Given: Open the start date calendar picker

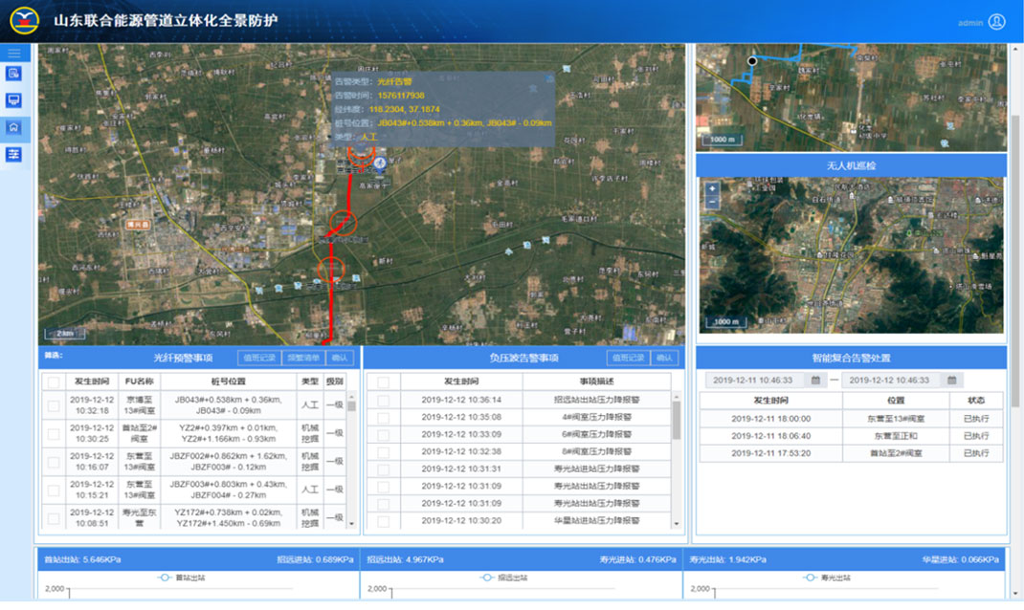Looking at the screenshot, I should point(815,380).
